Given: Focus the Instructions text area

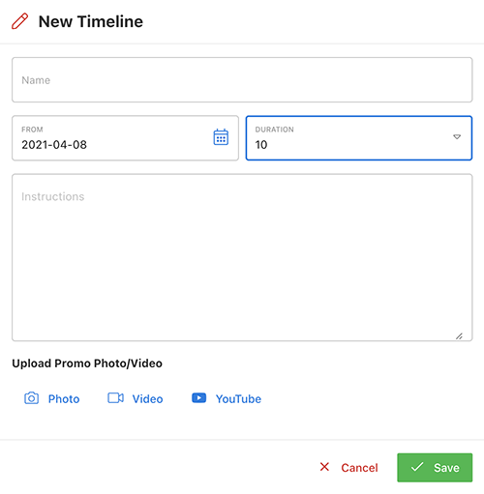Looking at the screenshot, I should pyautogui.click(x=242, y=257).
